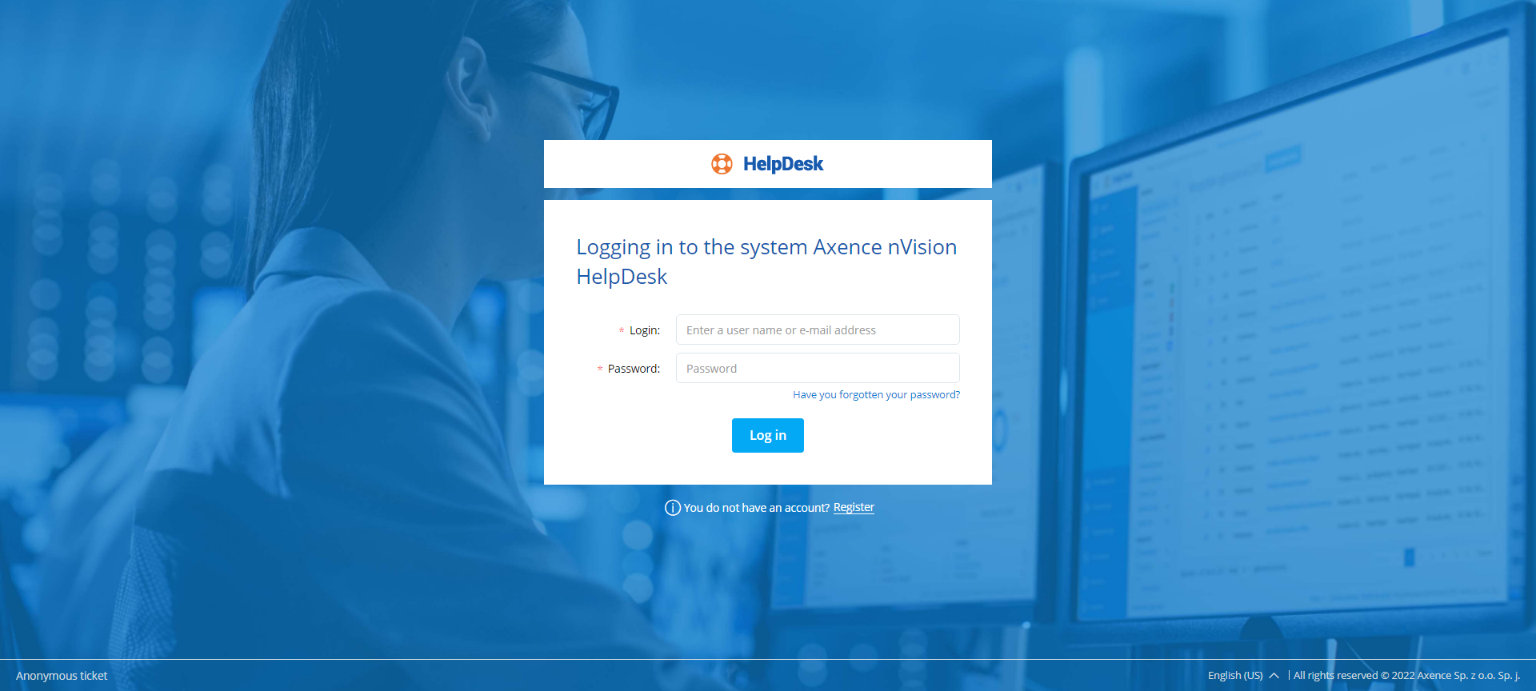1536x691 pixels.
Task: Click the info icon beside account prompt
Action: coord(673,508)
